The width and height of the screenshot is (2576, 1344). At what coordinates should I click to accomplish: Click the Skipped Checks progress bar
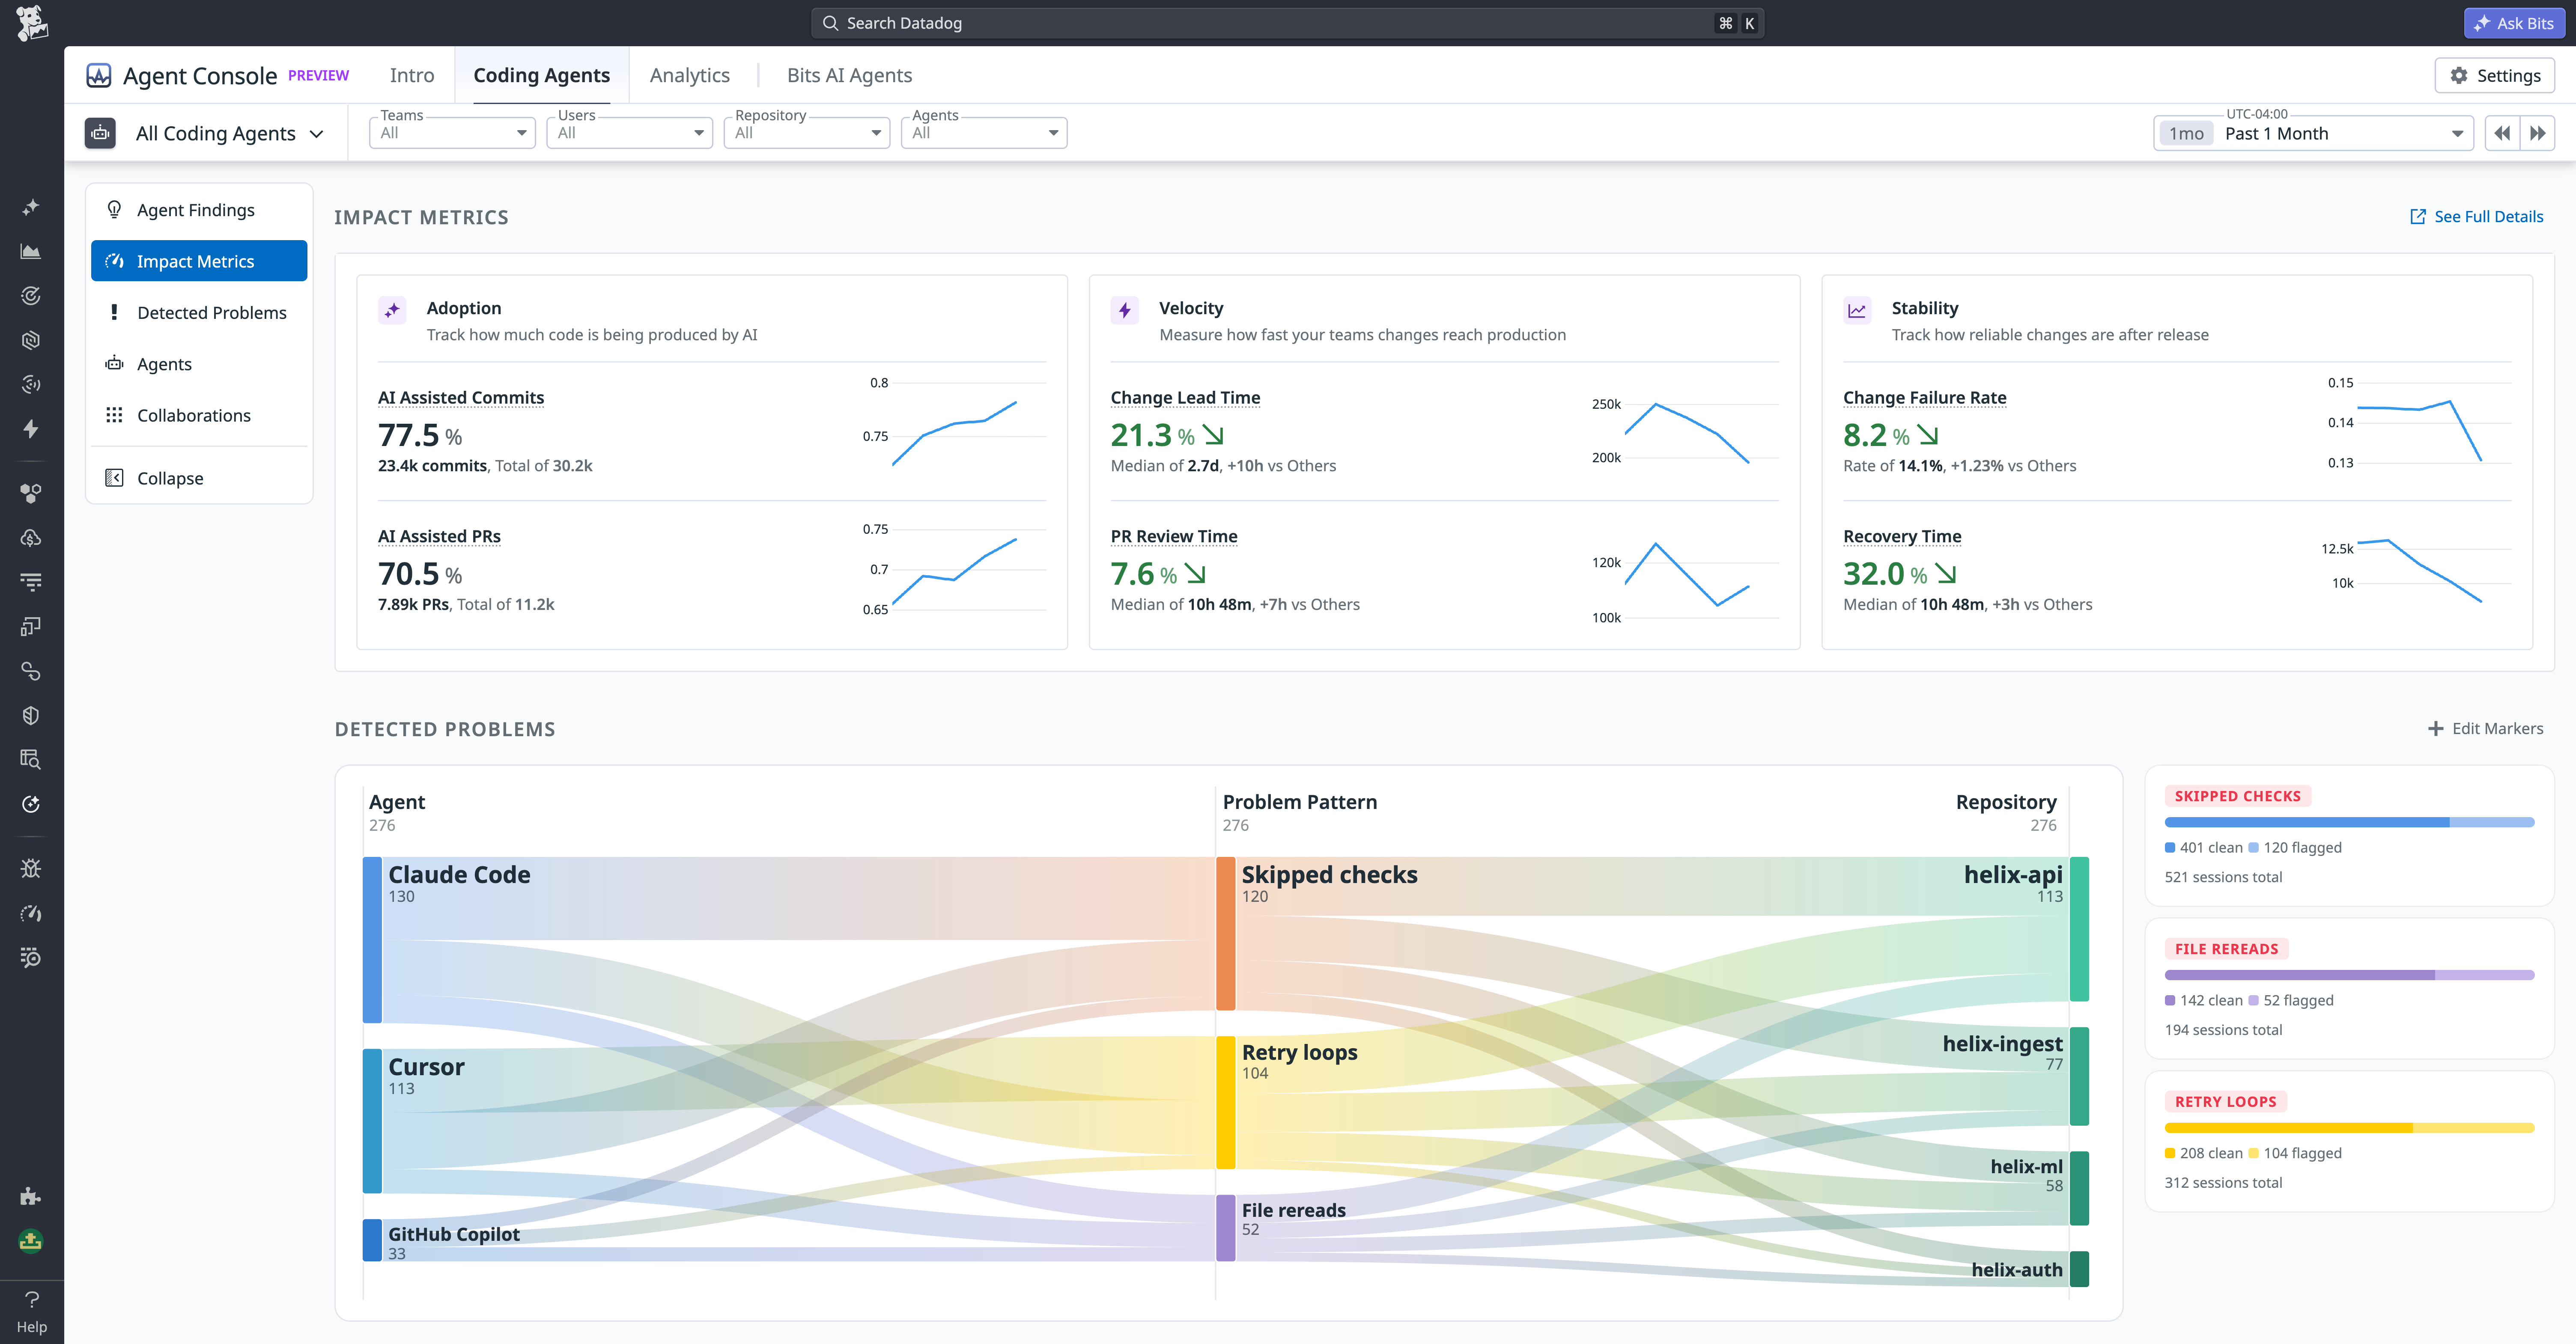(2349, 822)
